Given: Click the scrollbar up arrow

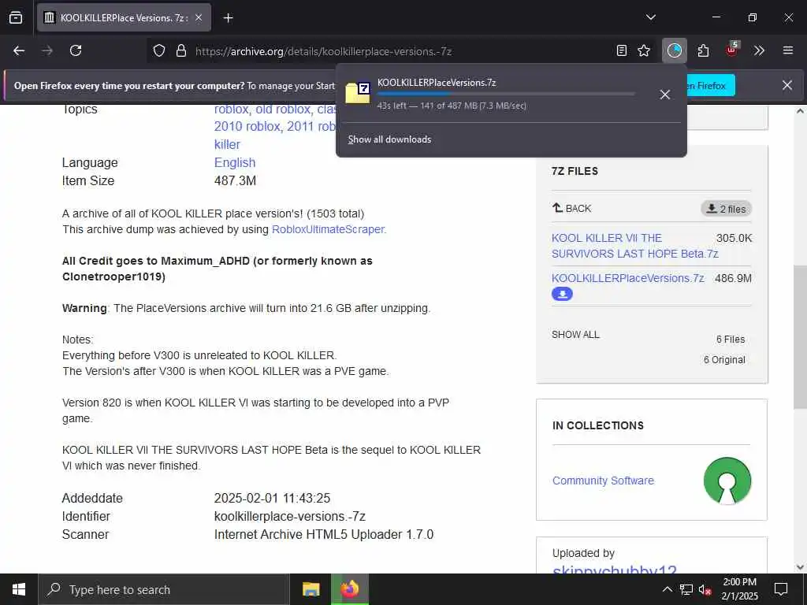Looking at the screenshot, I should (800, 110).
